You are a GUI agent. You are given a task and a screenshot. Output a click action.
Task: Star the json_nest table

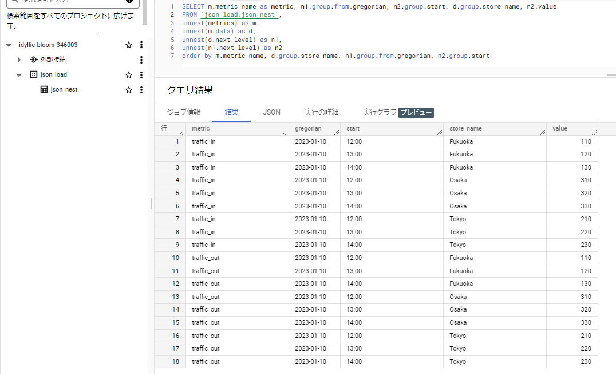click(x=128, y=89)
